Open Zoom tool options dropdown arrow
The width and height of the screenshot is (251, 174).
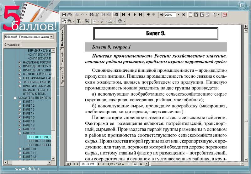pyautogui.click(x=74, y=21)
